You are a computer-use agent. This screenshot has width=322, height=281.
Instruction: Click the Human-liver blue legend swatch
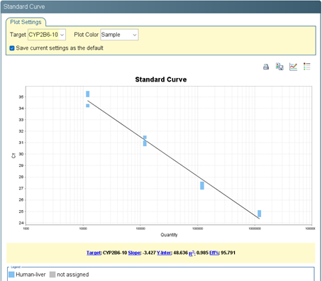(11, 275)
